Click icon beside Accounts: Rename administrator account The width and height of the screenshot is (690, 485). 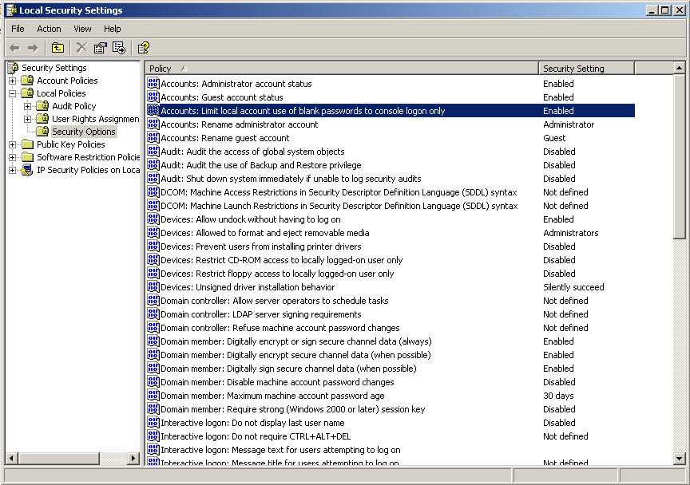(153, 124)
